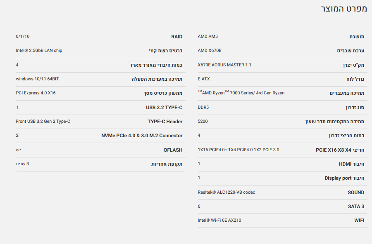
Task: Select the 'AMD X670E' chipset value
Action: [210, 51]
